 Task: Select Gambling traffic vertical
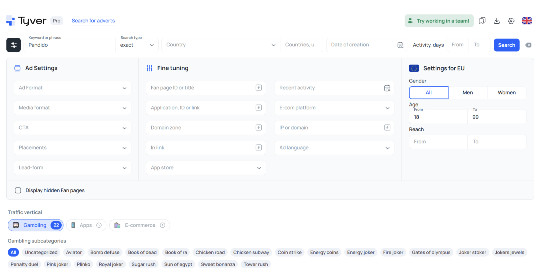[x=36, y=225]
